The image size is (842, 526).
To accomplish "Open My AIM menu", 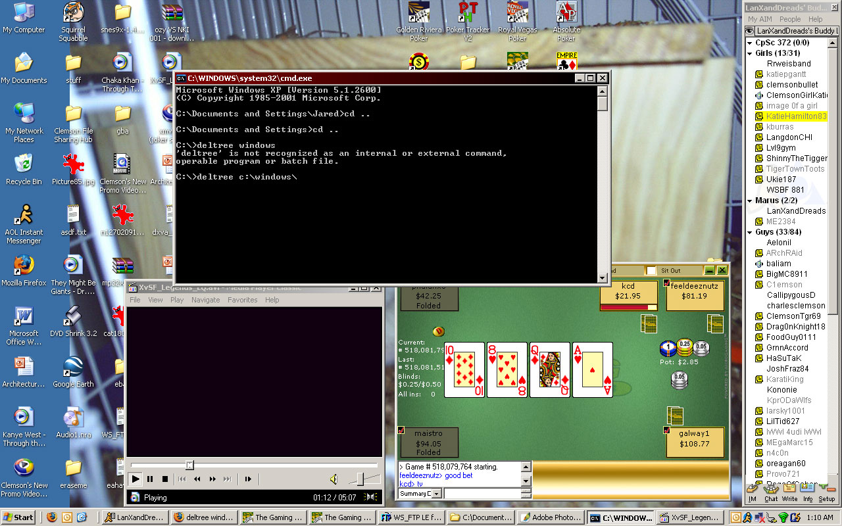I will point(759,19).
